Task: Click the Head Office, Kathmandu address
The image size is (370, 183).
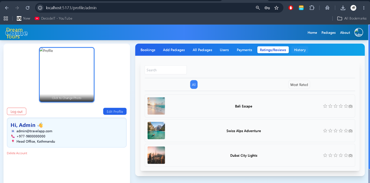Action: [x=36, y=141]
